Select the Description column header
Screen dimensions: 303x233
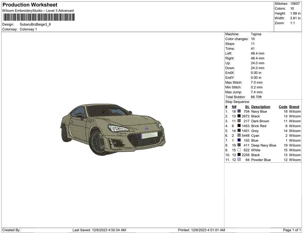pos(260,106)
